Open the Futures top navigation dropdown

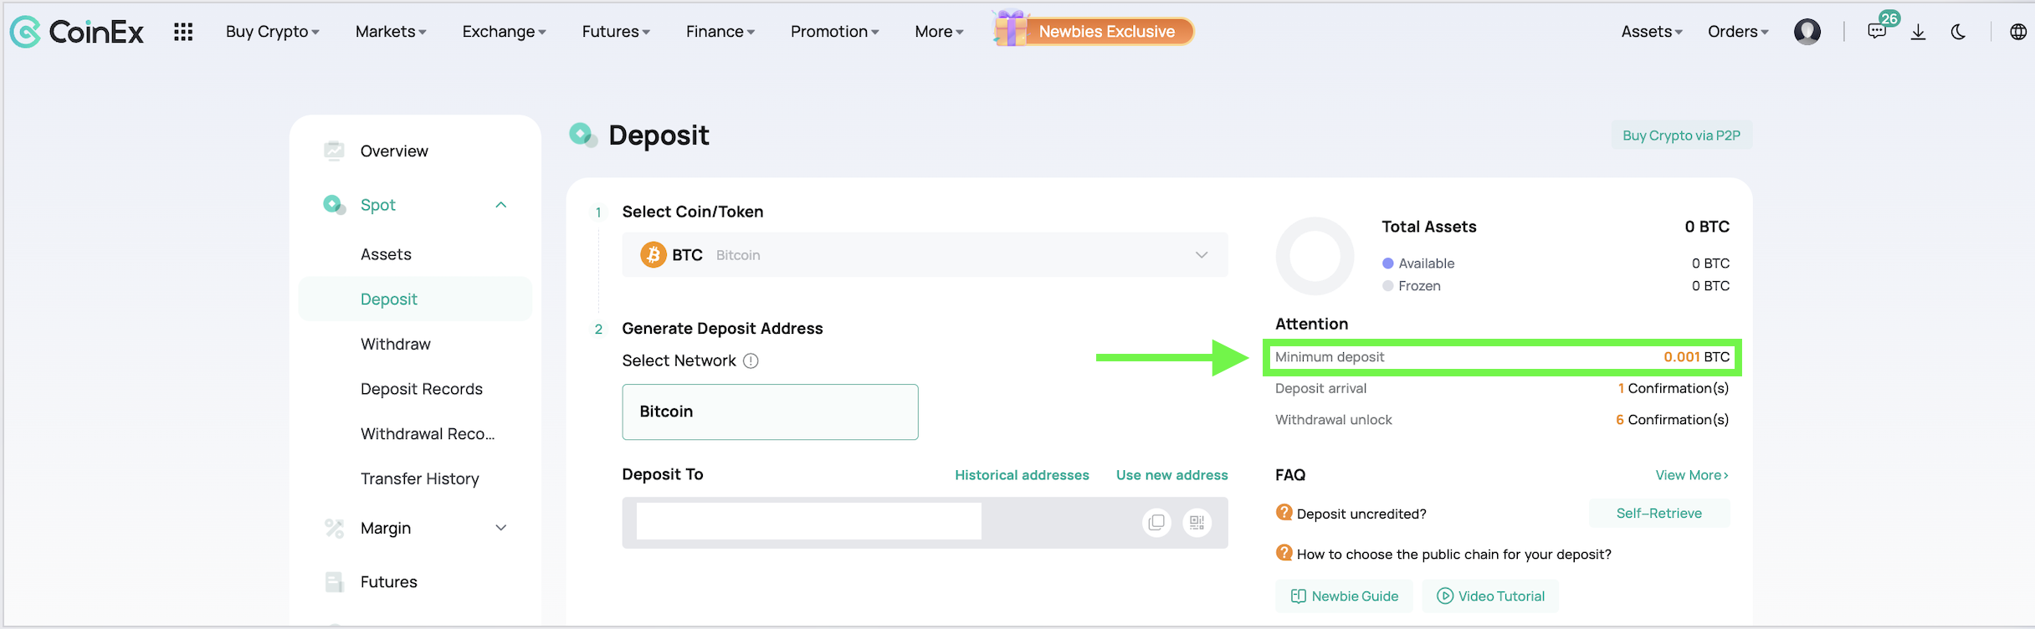[616, 32]
